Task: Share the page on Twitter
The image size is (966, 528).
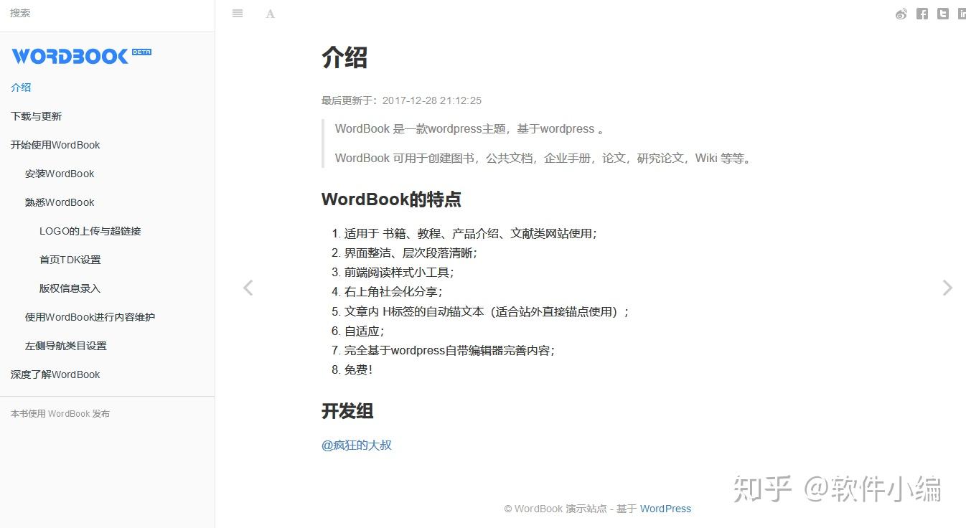Action: (943, 14)
